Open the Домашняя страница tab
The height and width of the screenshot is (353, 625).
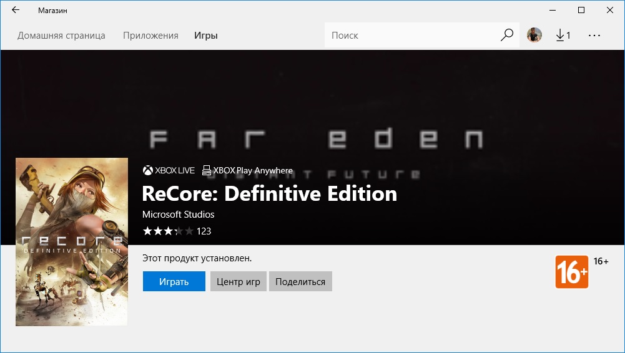tap(61, 36)
